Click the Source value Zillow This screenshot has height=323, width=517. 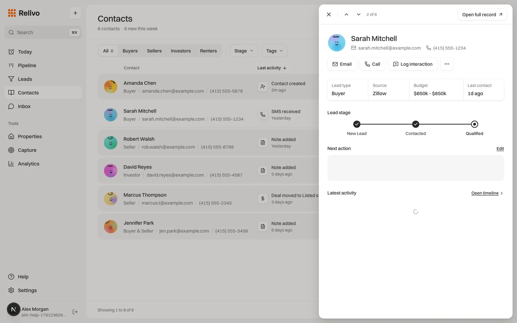click(379, 93)
